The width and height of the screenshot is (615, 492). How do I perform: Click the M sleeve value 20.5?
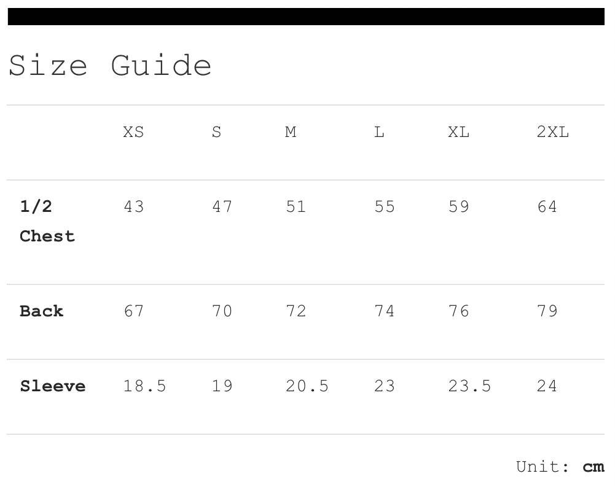click(307, 386)
